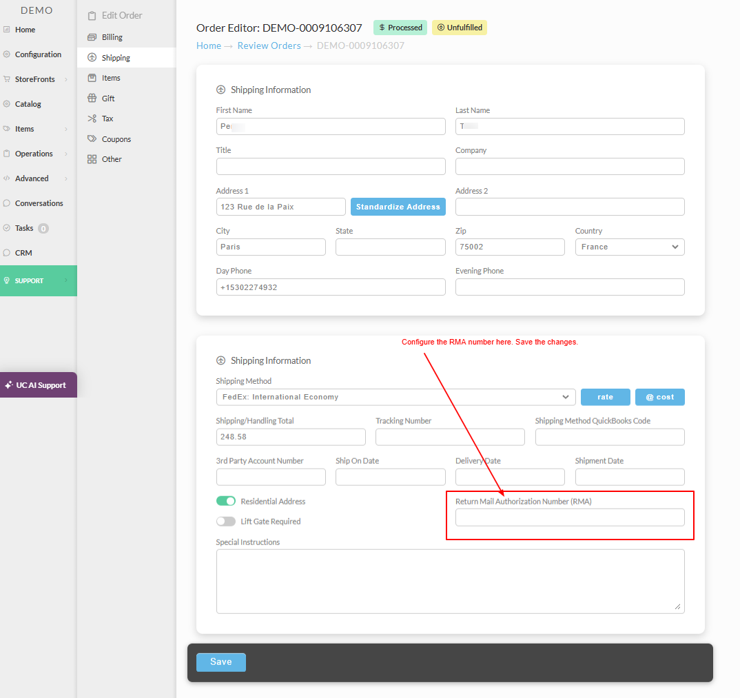
Task: Click the Tax scissors icon
Action: click(92, 119)
